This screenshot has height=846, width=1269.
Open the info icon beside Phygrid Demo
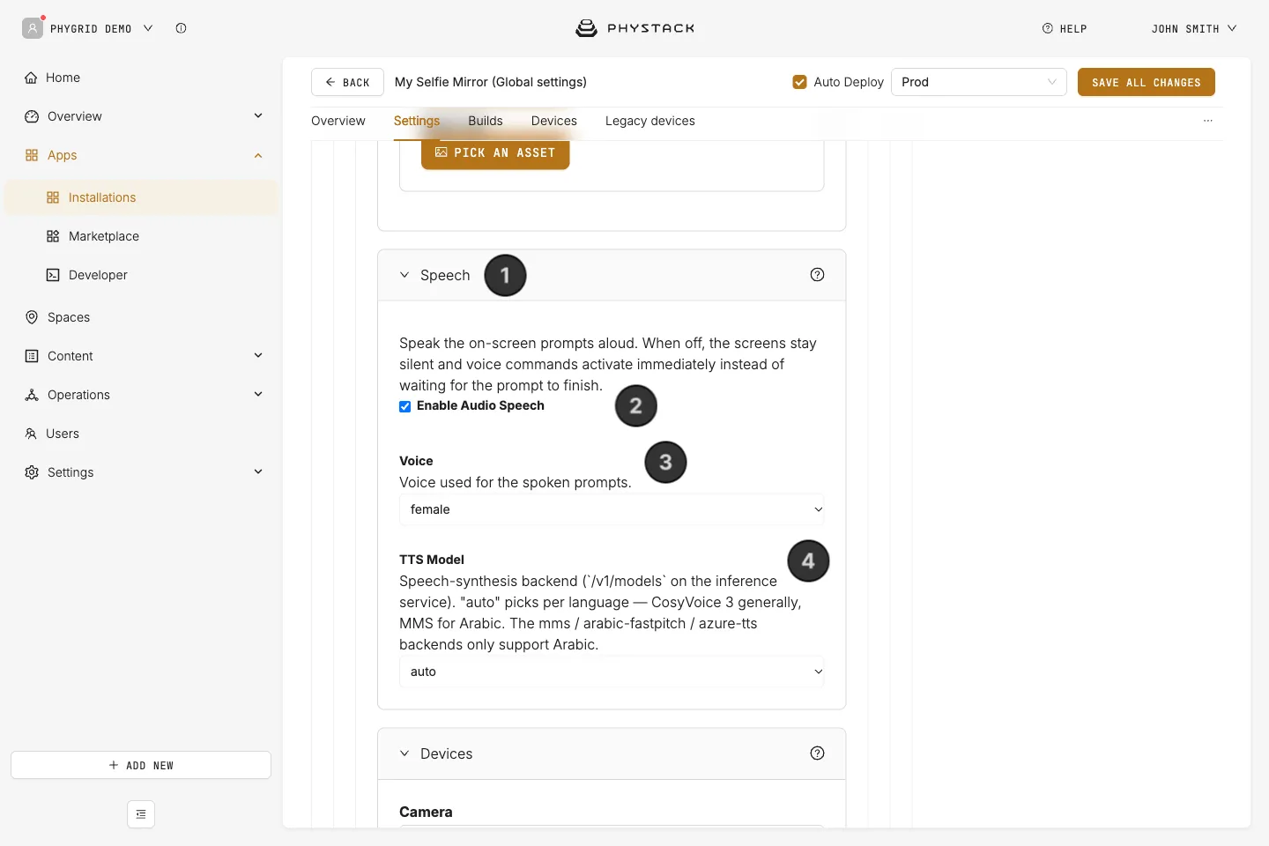point(181,28)
